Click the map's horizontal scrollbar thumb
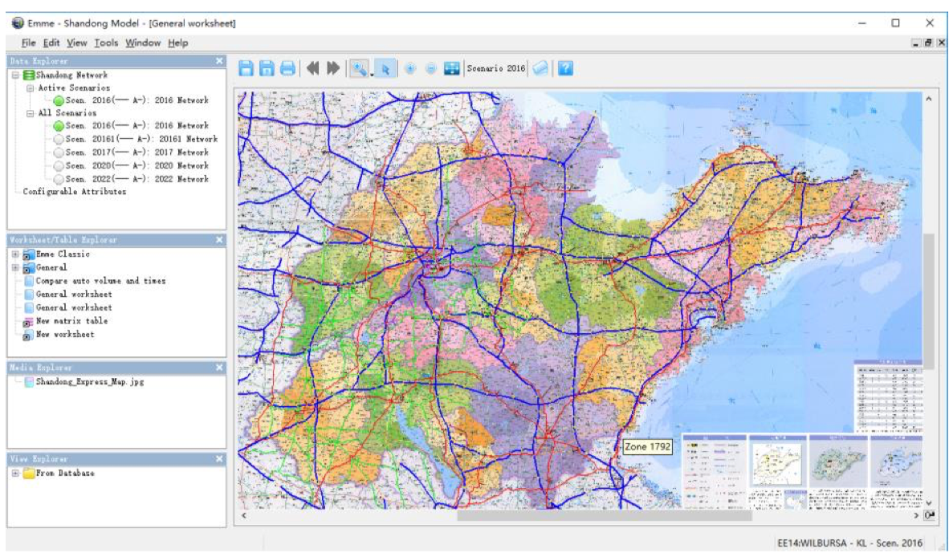The image size is (949, 557). (604, 515)
